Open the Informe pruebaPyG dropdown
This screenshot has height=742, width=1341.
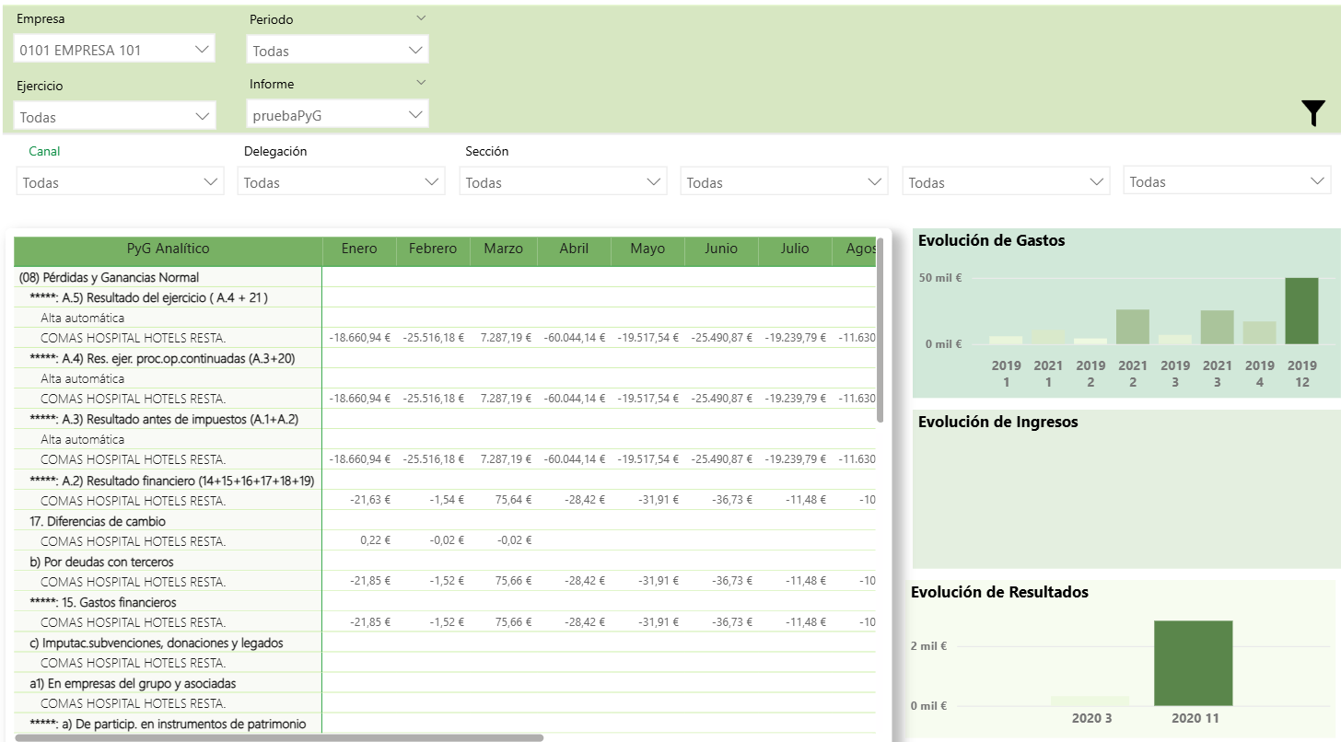337,115
